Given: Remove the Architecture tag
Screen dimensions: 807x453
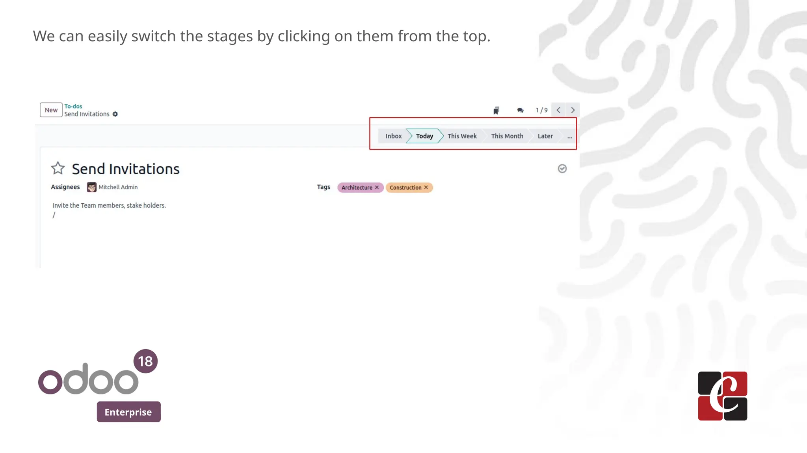Looking at the screenshot, I should 377,188.
